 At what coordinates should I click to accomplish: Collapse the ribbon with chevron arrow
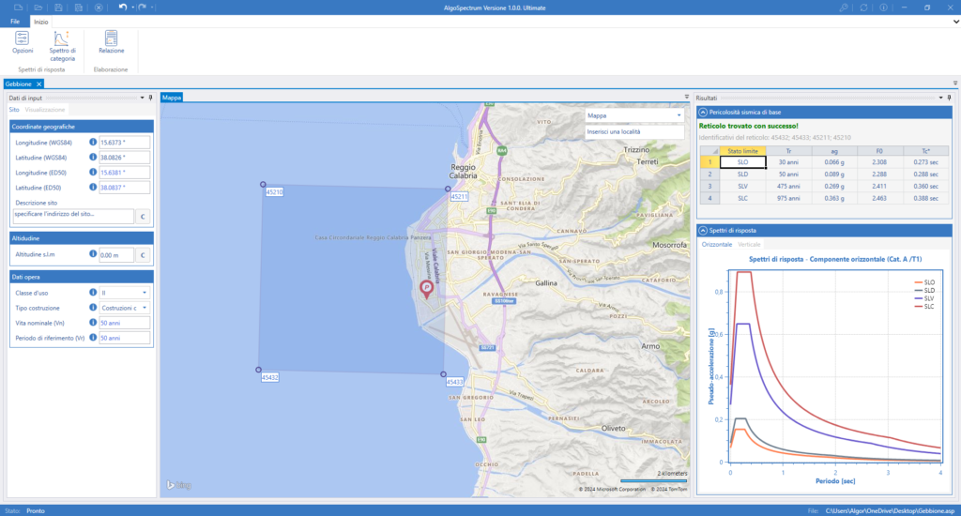(955, 22)
